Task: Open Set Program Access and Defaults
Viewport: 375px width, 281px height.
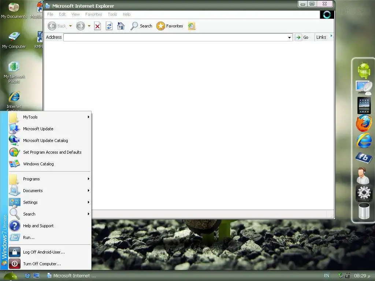Action: click(50, 152)
